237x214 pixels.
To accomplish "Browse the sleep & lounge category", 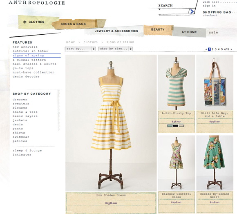I will tap(27, 150).
